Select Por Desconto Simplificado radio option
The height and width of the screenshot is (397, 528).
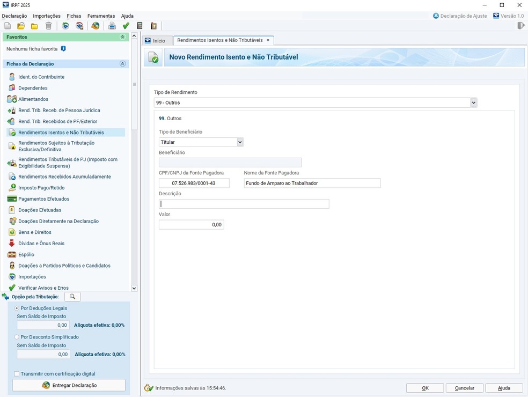[17, 337]
